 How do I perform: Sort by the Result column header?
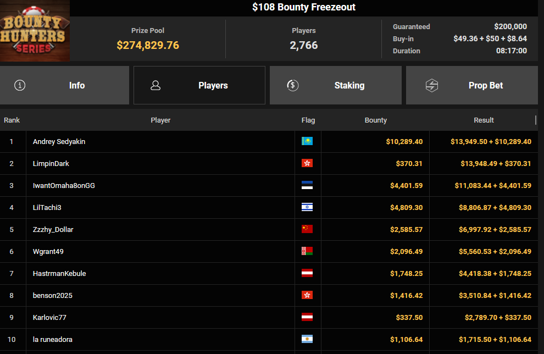coord(484,120)
